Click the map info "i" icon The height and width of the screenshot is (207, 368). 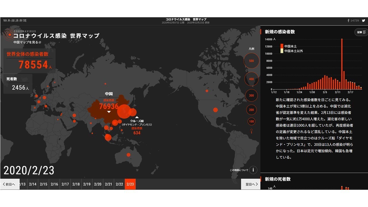[x=253, y=170]
